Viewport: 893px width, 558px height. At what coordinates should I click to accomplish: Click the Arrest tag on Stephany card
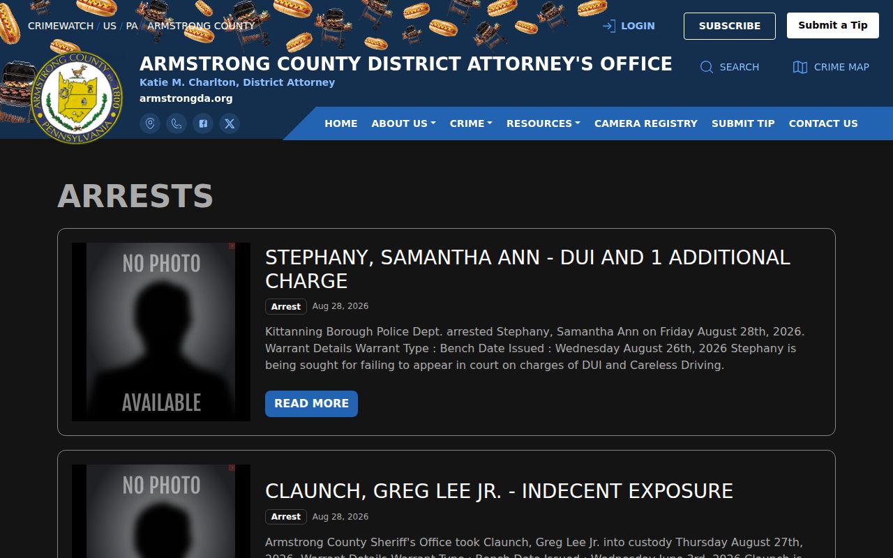click(286, 307)
